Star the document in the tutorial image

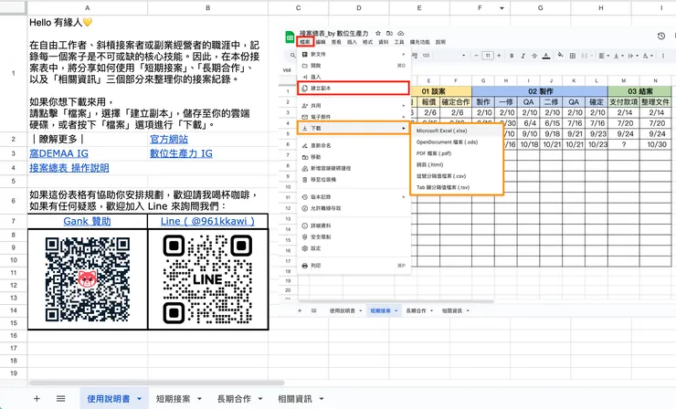378,33
